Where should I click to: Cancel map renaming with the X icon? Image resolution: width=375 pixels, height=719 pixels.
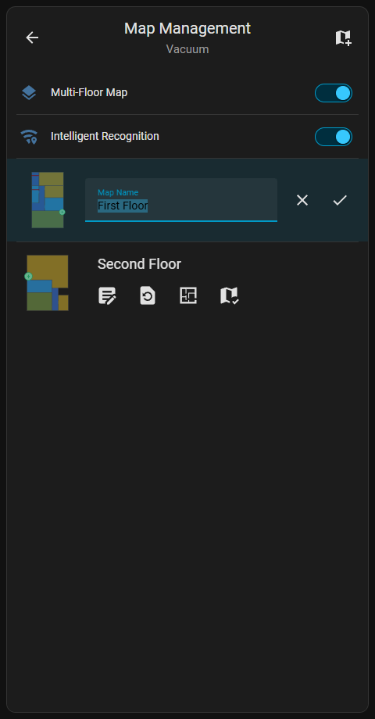302,200
